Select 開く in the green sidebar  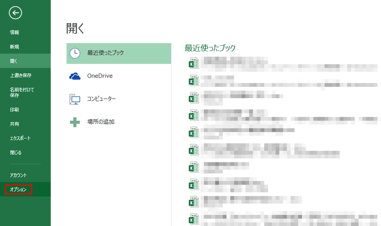(25, 61)
